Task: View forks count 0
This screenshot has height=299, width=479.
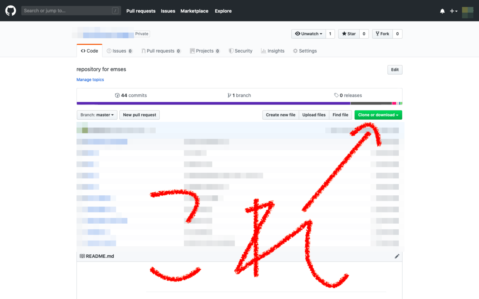Action: coord(397,34)
